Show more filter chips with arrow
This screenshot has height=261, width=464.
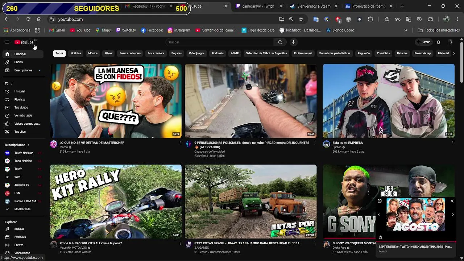[x=454, y=53]
